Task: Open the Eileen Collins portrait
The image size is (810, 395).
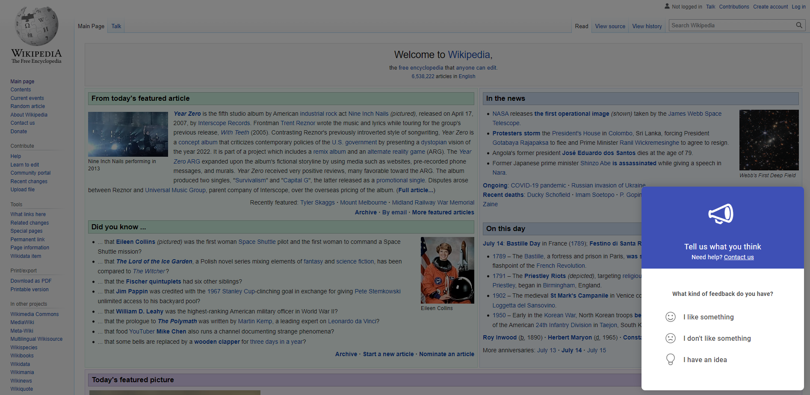Action: pyautogui.click(x=447, y=270)
